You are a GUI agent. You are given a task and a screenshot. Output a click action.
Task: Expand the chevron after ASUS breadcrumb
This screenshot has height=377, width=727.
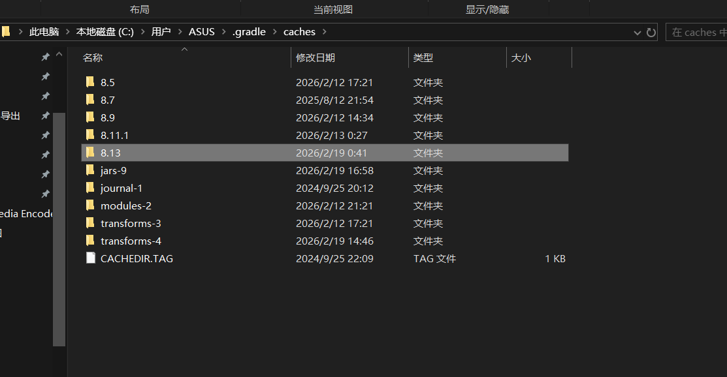click(x=223, y=31)
